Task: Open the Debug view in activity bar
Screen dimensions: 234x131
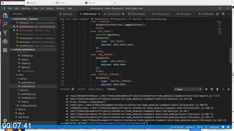Action: coord(5,41)
